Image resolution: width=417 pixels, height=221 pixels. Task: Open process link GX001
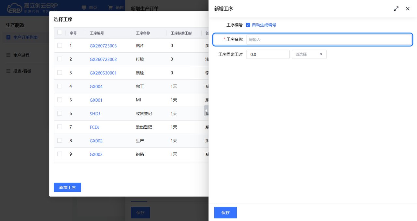tap(96, 100)
